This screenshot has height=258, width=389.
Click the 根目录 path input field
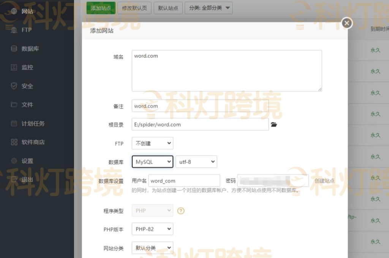coord(200,125)
